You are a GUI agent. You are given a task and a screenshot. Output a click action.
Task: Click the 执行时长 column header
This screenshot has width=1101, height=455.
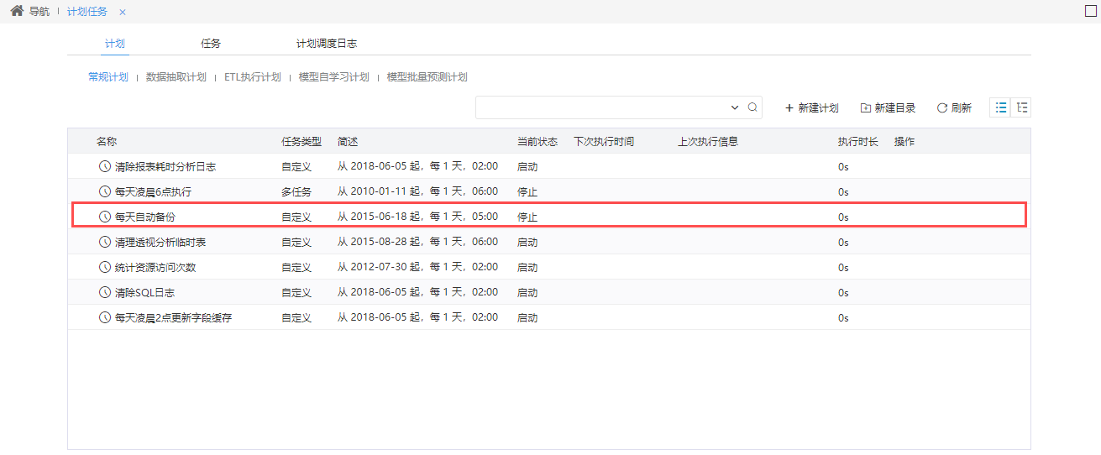coord(858,141)
